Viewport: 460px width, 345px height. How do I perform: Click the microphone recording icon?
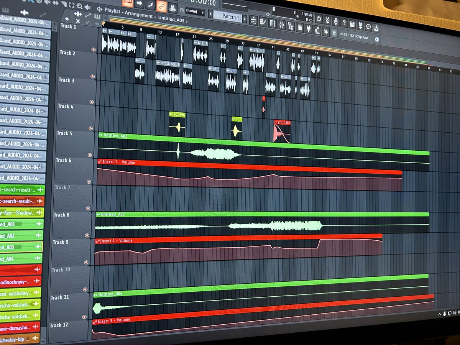pyautogui.click(x=336, y=21)
